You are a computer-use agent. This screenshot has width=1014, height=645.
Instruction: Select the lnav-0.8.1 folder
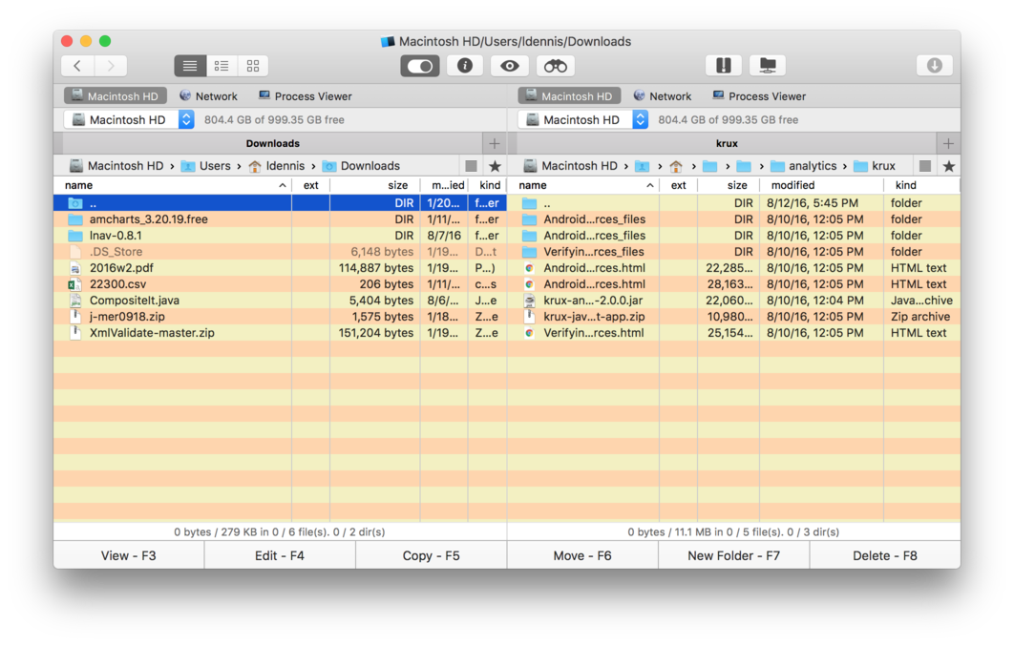(280, 236)
